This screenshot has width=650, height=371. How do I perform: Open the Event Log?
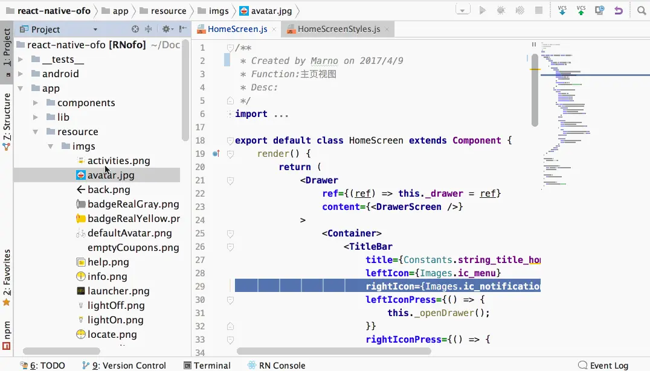tap(603, 365)
